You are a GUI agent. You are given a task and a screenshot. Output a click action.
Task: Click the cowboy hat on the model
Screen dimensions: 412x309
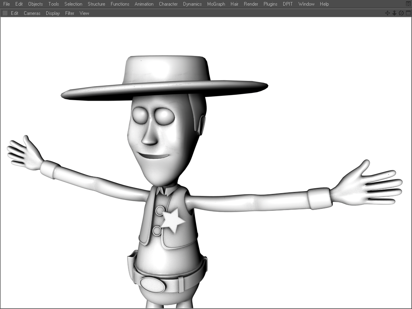(x=165, y=78)
